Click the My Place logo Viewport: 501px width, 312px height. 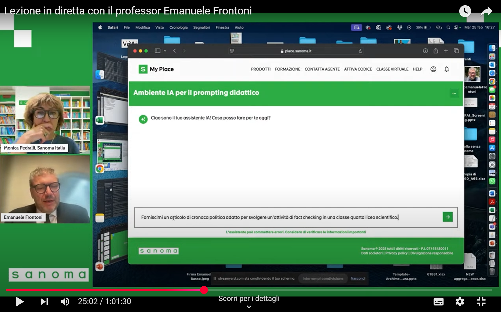tap(156, 69)
